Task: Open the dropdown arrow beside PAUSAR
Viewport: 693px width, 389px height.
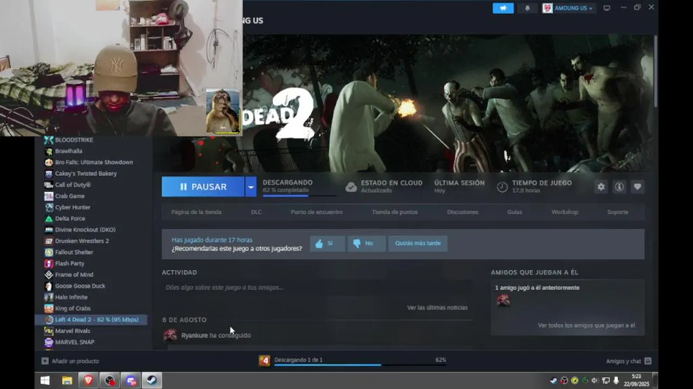Action: click(x=251, y=186)
